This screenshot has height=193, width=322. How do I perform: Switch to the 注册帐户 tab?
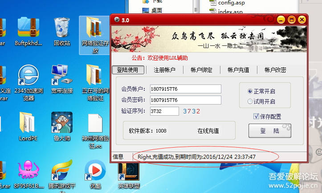164,70
